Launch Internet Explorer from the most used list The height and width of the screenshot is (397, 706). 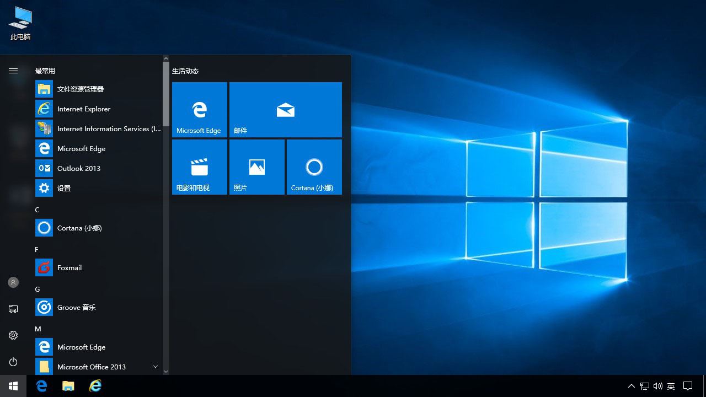tap(98, 109)
